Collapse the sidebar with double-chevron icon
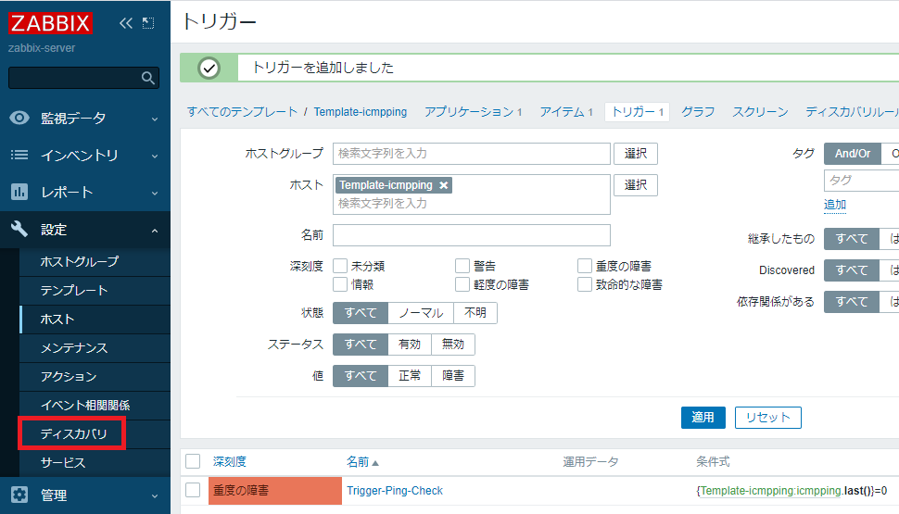 coord(126,23)
